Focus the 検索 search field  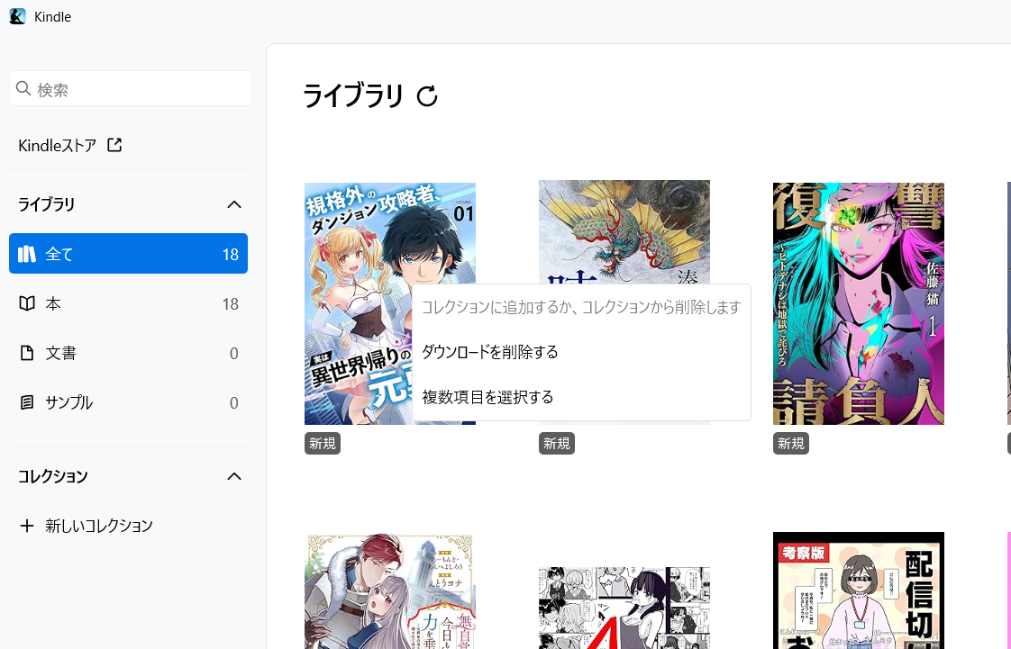click(x=131, y=89)
